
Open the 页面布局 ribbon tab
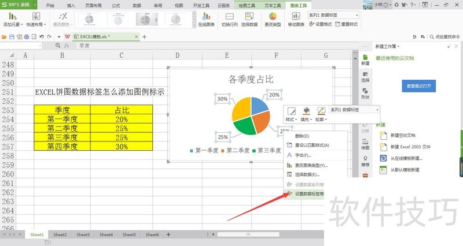[x=93, y=5]
